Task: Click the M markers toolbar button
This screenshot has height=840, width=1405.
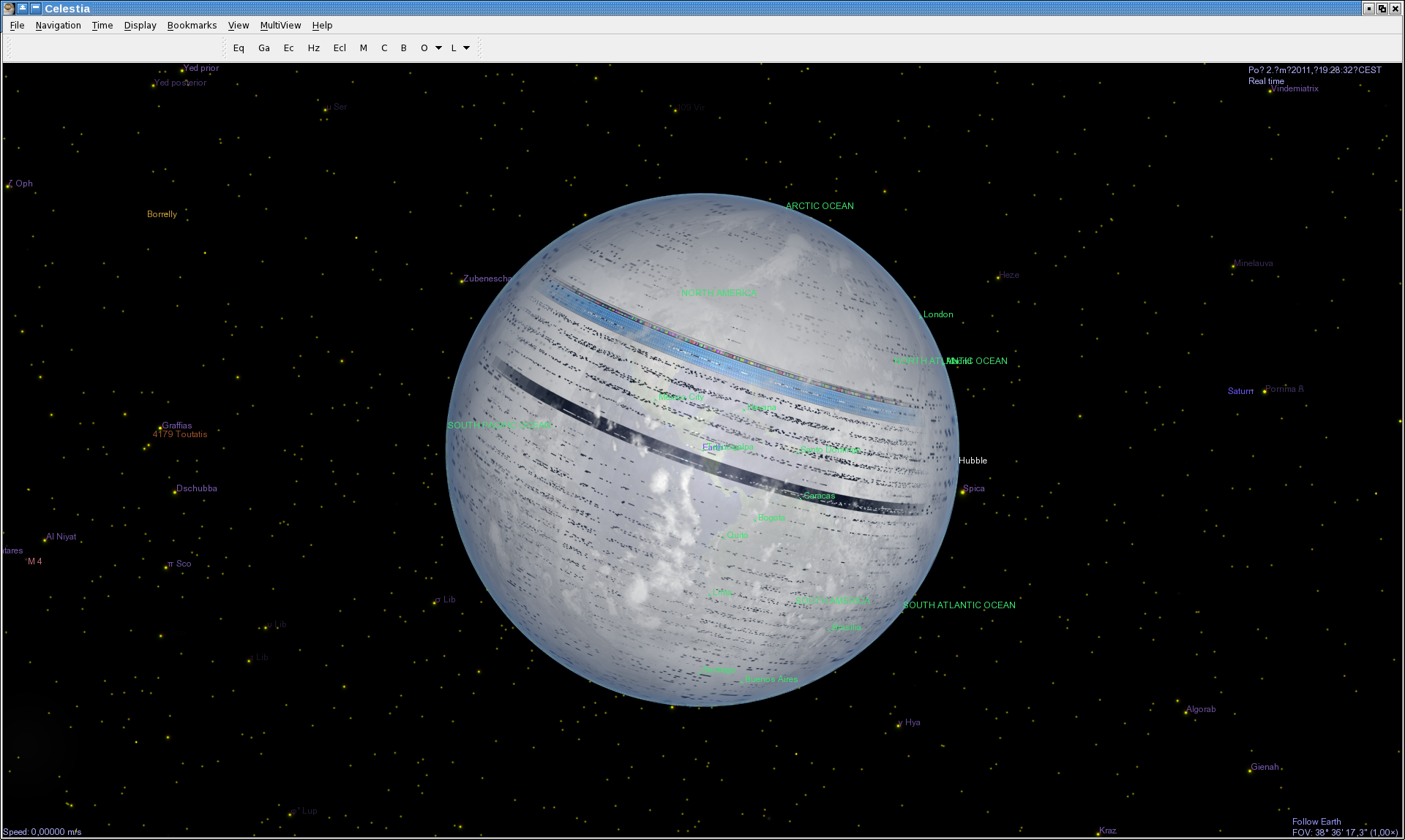Action: click(364, 48)
